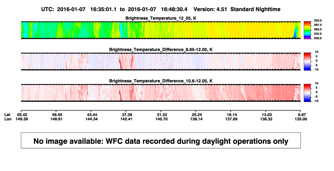Click the 12.05 brightness temperature image strip
The height and width of the screenshot is (171, 334).
161,30
